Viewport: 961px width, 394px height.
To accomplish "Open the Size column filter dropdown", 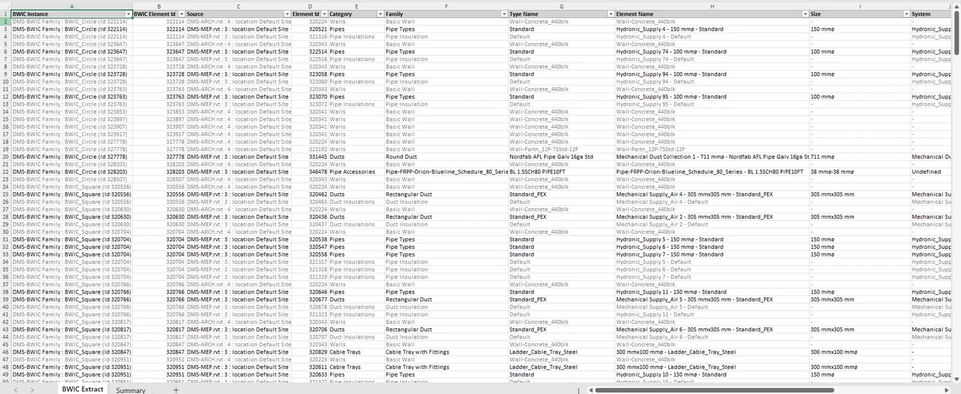I will [x=906, y=14].
